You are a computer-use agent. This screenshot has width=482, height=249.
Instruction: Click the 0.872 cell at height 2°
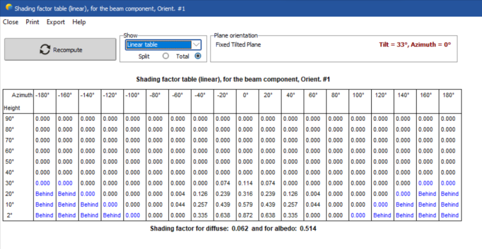click(x=245, y=215)
